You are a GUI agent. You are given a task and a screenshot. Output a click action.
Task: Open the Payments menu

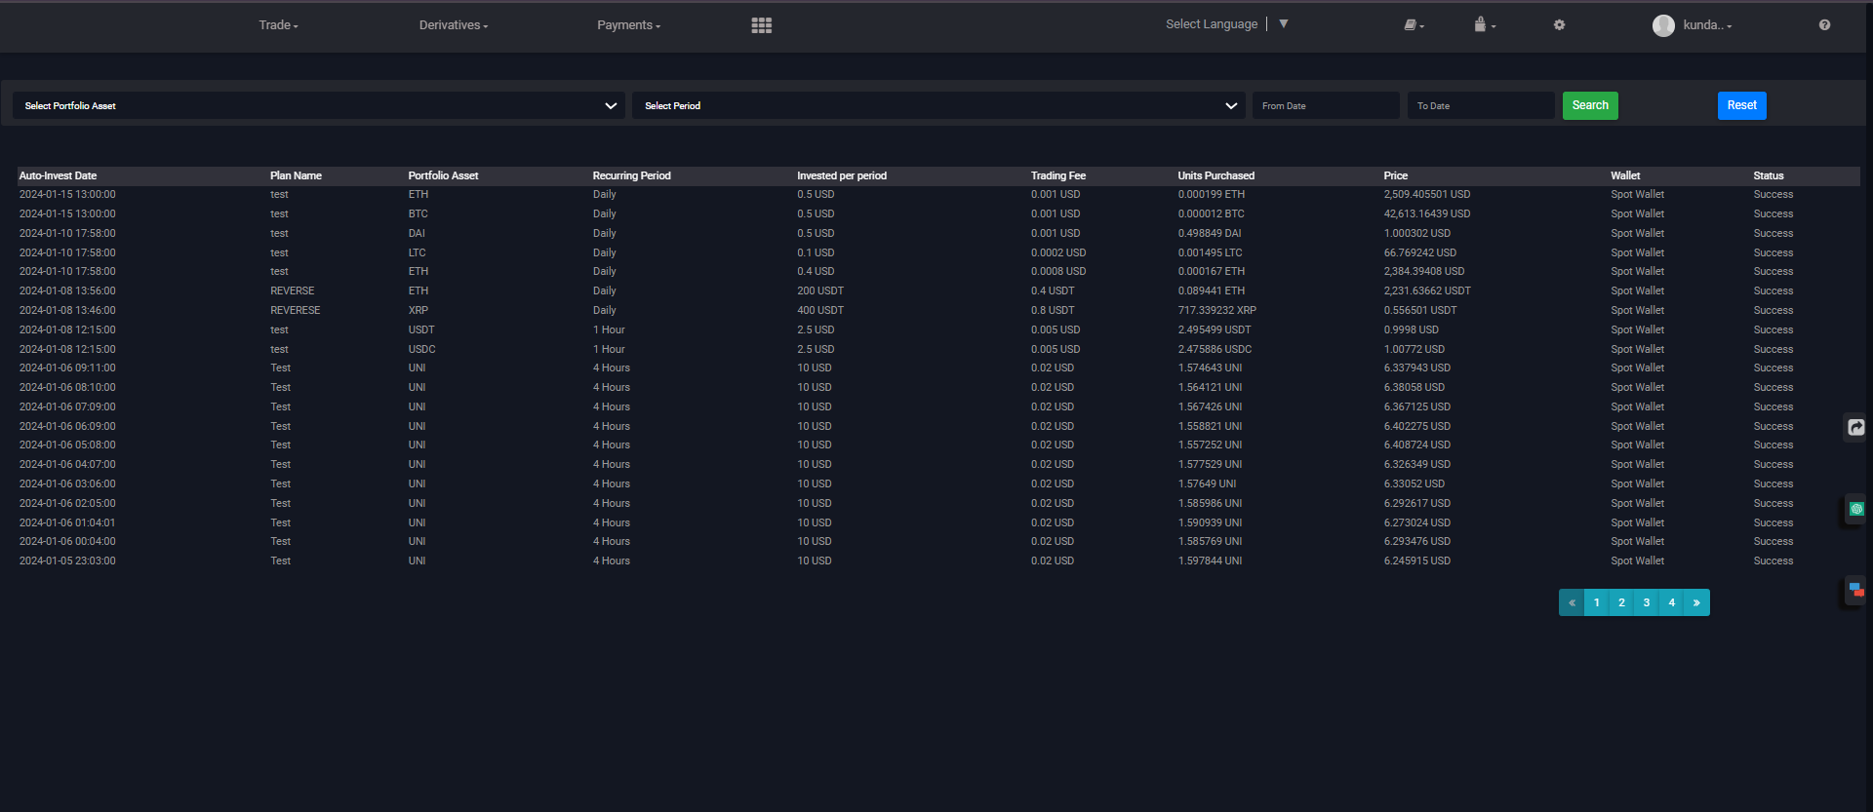tap(628, 25)
